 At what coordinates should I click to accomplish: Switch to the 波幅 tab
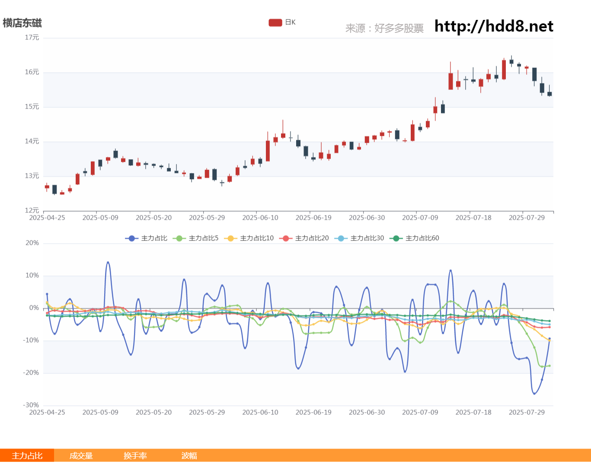[x=189, y=456]
